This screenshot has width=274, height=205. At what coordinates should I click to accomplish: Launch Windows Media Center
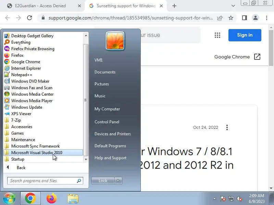click(43, 94)
